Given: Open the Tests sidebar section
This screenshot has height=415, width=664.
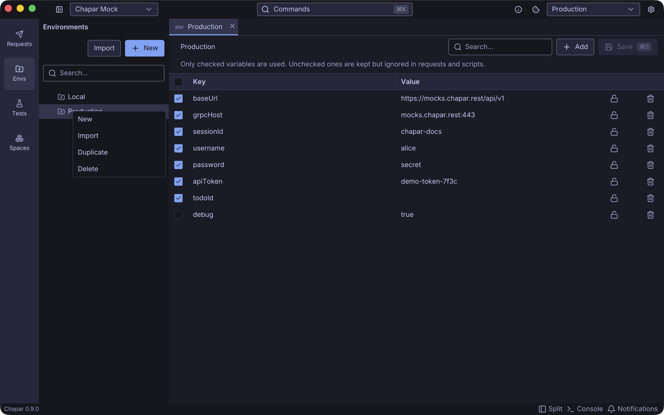Looking at the screenshot, I should click(x=19, y=108).
